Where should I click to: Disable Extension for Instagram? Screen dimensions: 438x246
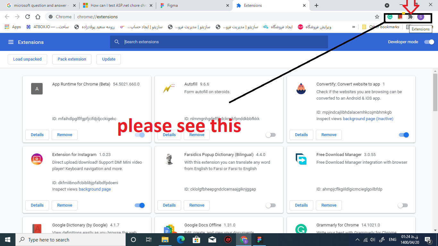139,205
